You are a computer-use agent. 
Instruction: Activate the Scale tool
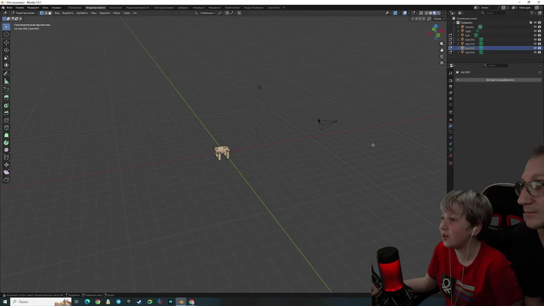coord(6,58)
